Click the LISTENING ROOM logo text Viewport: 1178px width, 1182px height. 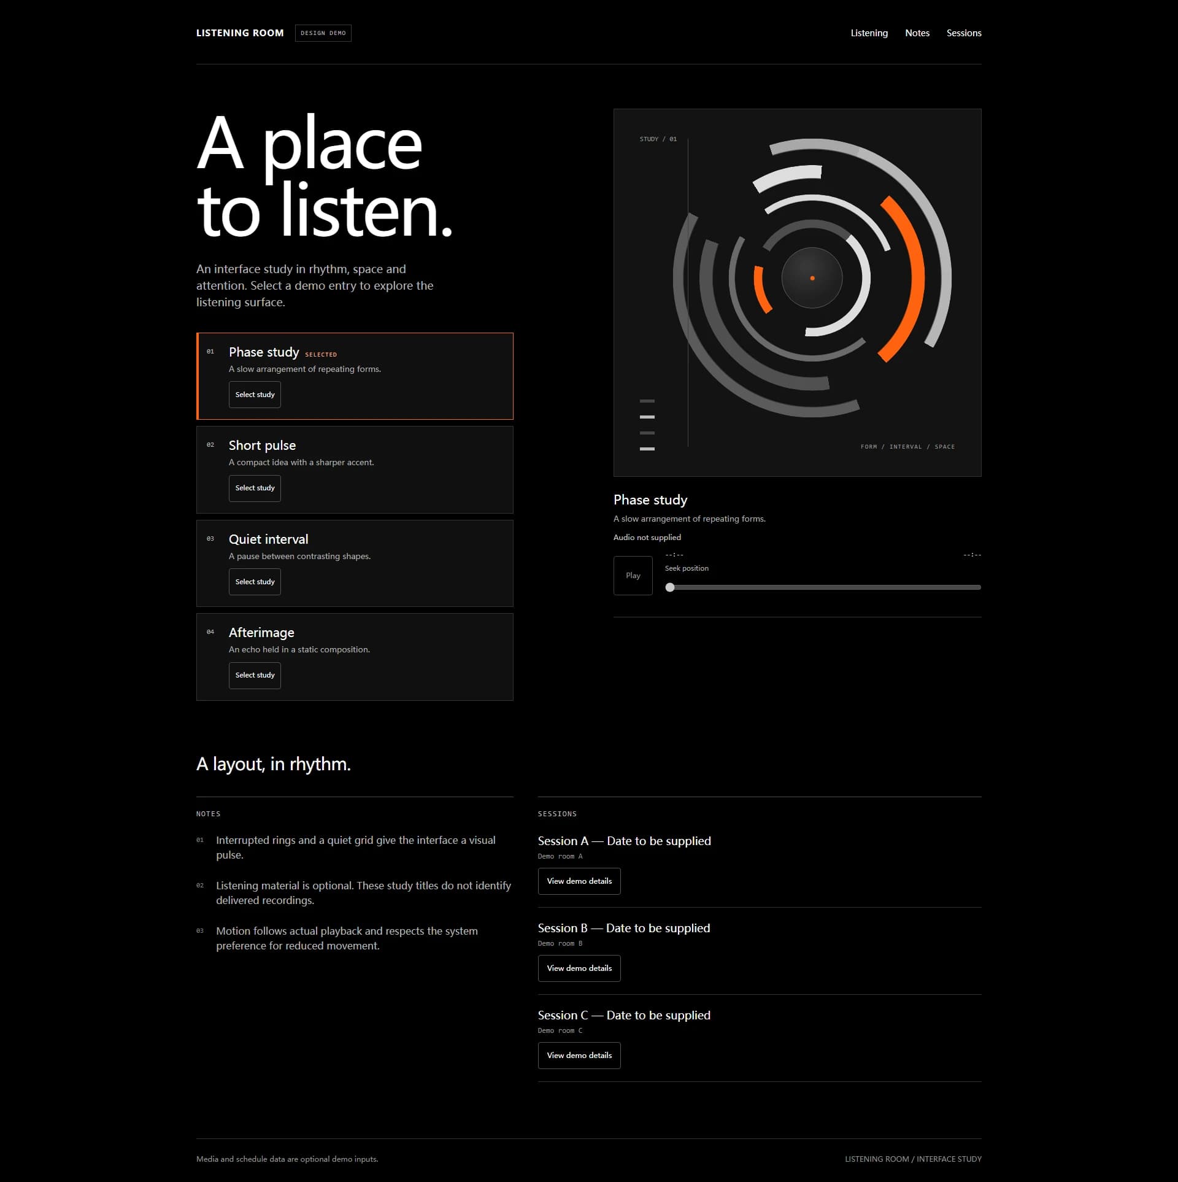tap(240, 33)
